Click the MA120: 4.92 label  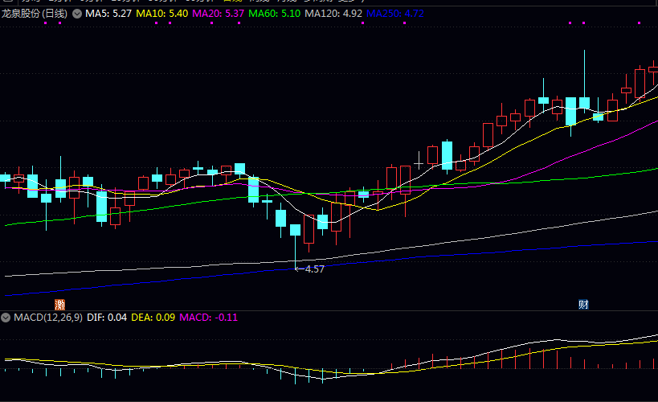coord(333,14)
